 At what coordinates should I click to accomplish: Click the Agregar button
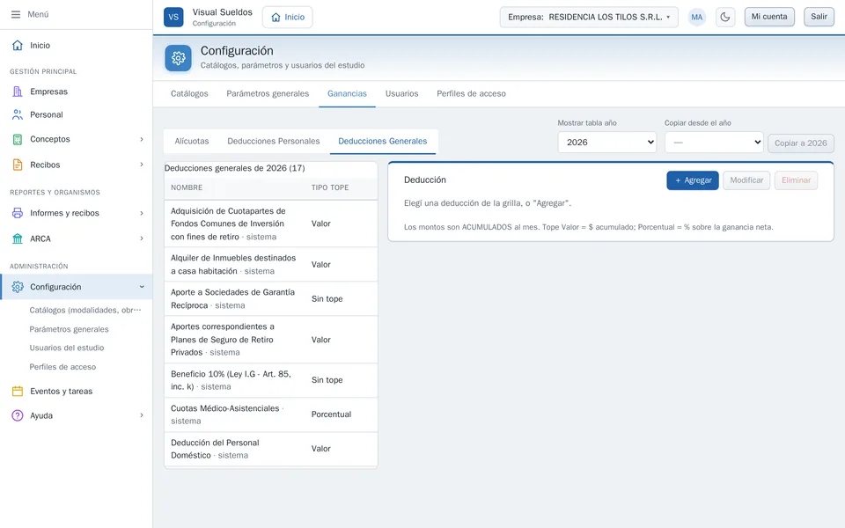pyautogui.click(x=693, y=180)
